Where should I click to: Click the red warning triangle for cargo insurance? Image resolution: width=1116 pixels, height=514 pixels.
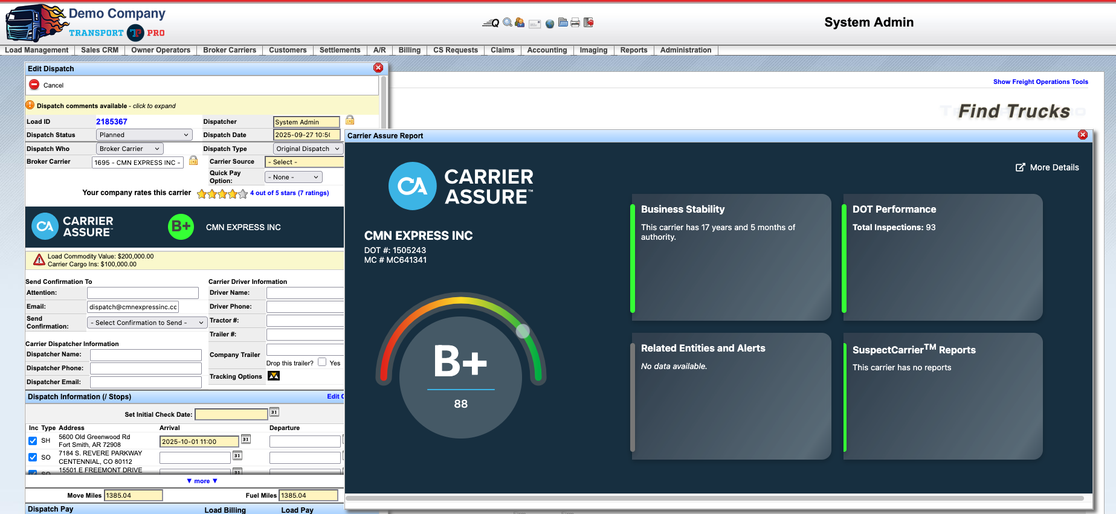(39, 260)
